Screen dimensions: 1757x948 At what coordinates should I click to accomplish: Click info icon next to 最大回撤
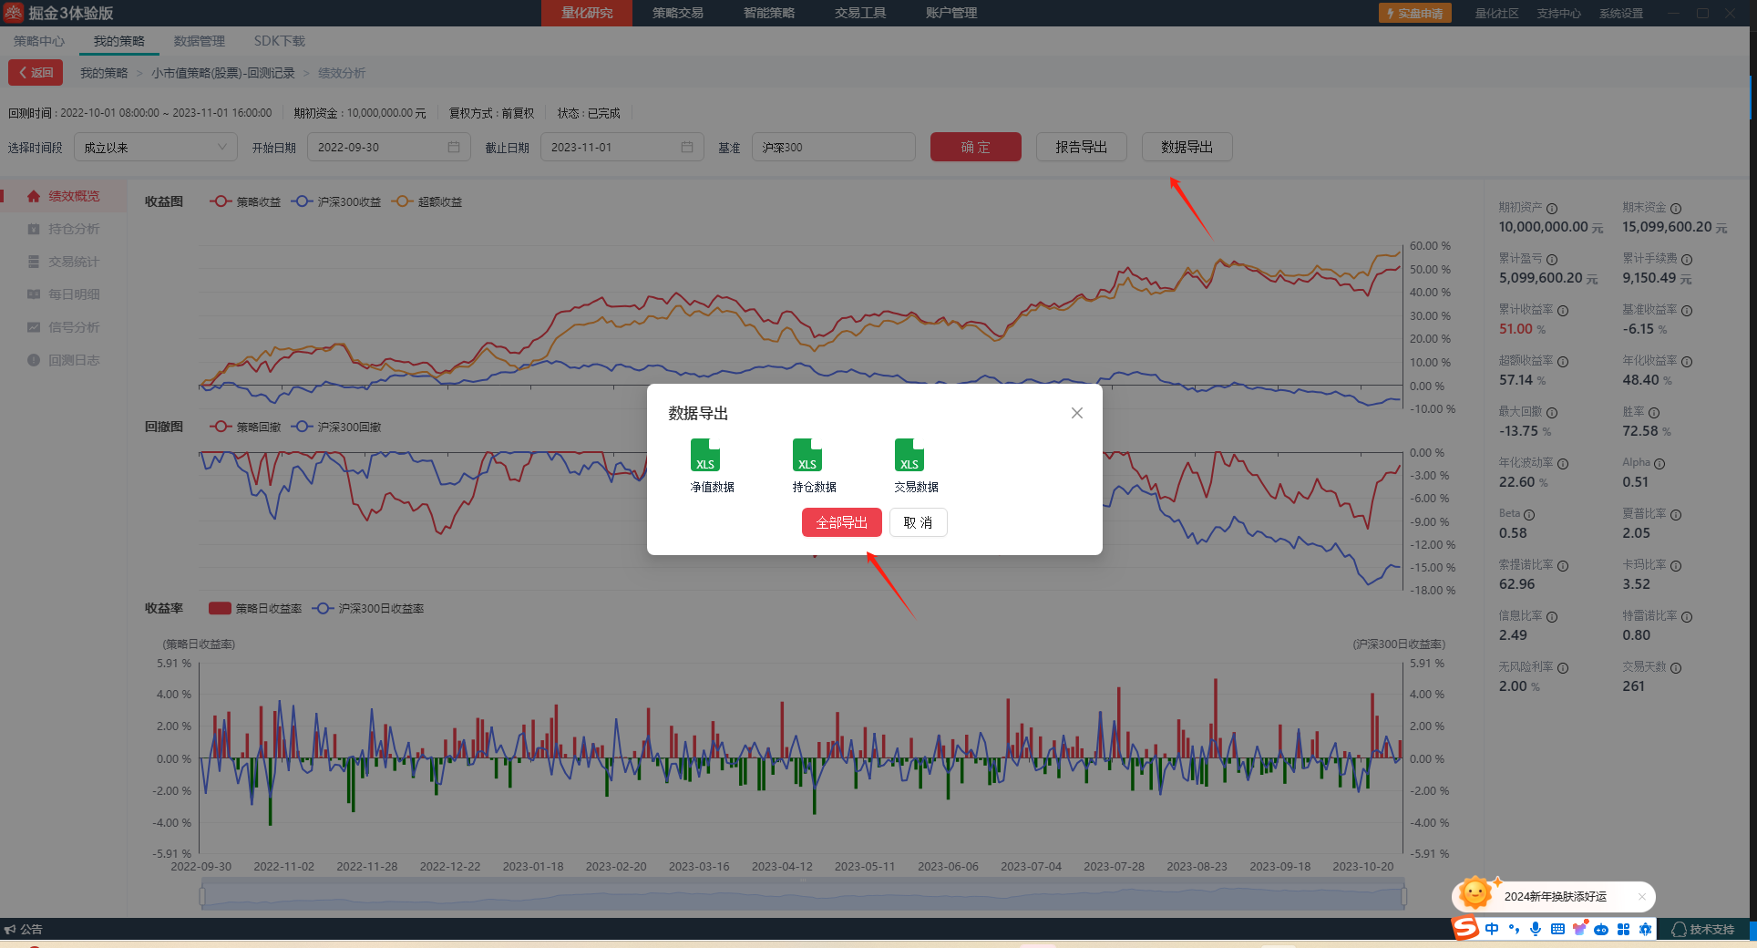coord(1552,413)
